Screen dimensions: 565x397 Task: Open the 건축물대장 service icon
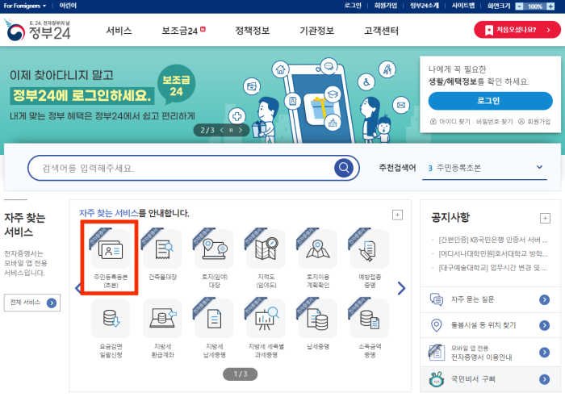[x=162, y=250]
